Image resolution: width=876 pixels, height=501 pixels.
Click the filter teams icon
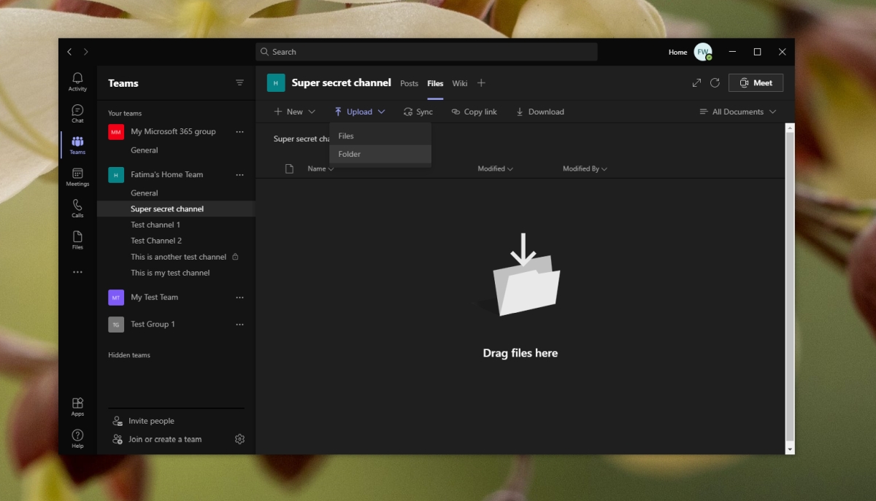(x=239, y=83)
